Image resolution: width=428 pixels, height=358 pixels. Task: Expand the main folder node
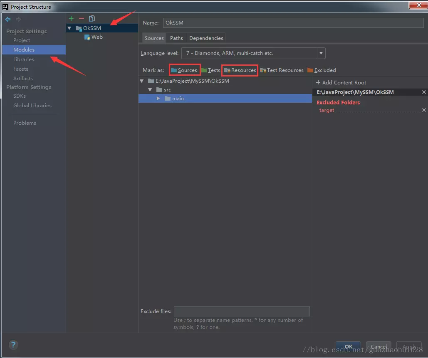pos(158,99)
